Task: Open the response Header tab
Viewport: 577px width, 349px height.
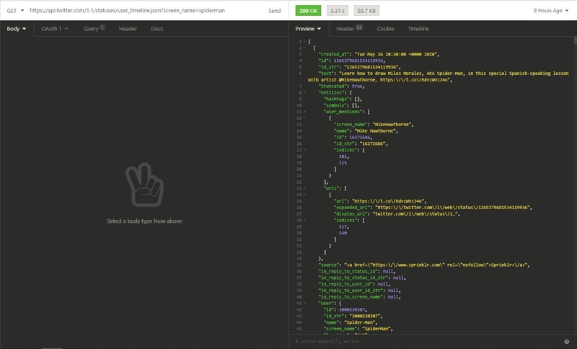Action: click(349, 29)
